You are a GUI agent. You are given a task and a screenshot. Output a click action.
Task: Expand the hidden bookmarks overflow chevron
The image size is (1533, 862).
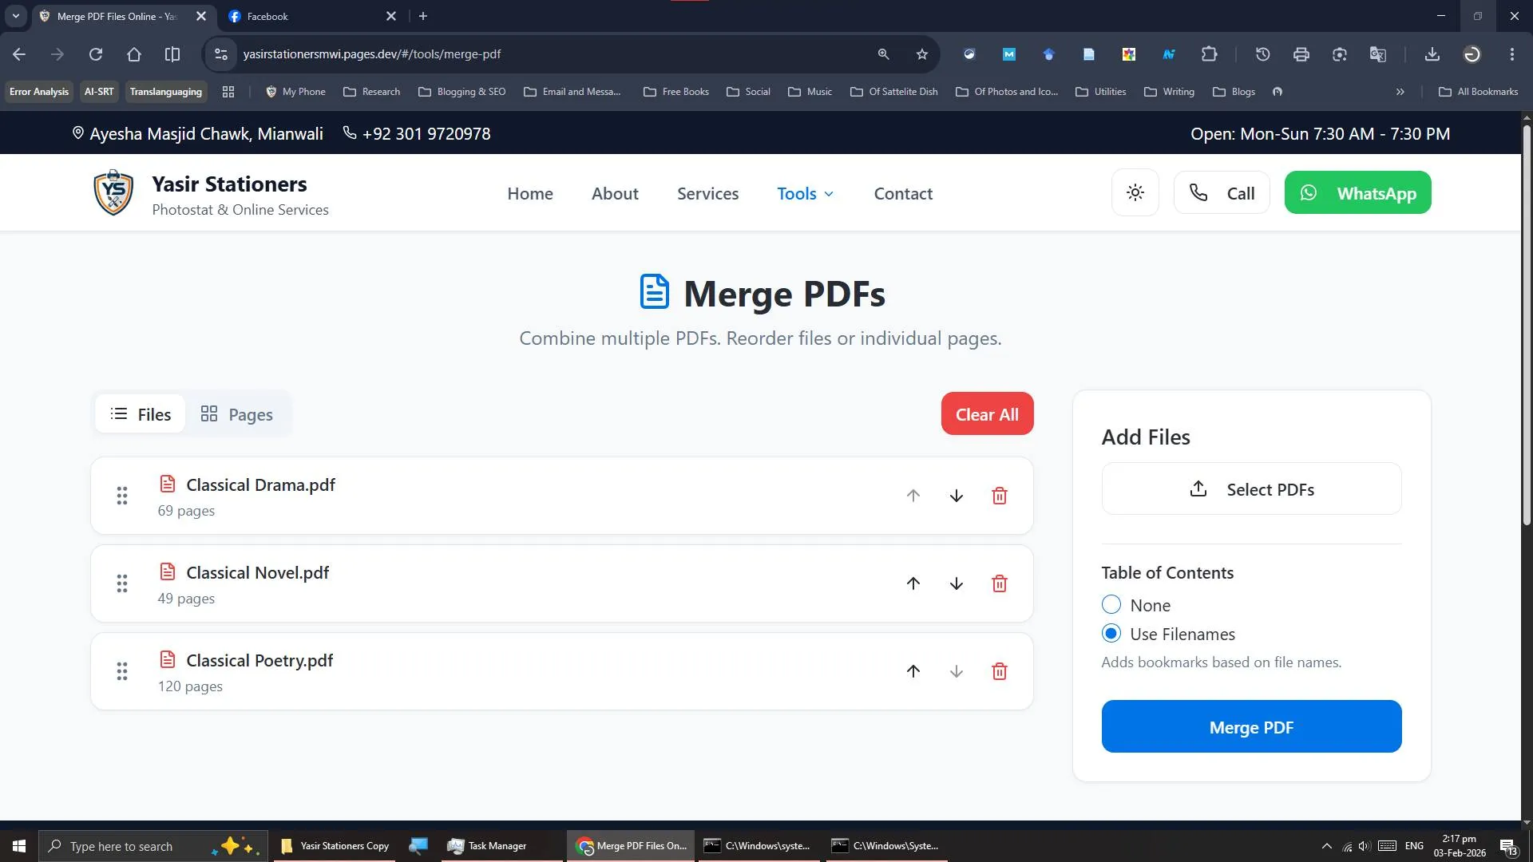1400,92
